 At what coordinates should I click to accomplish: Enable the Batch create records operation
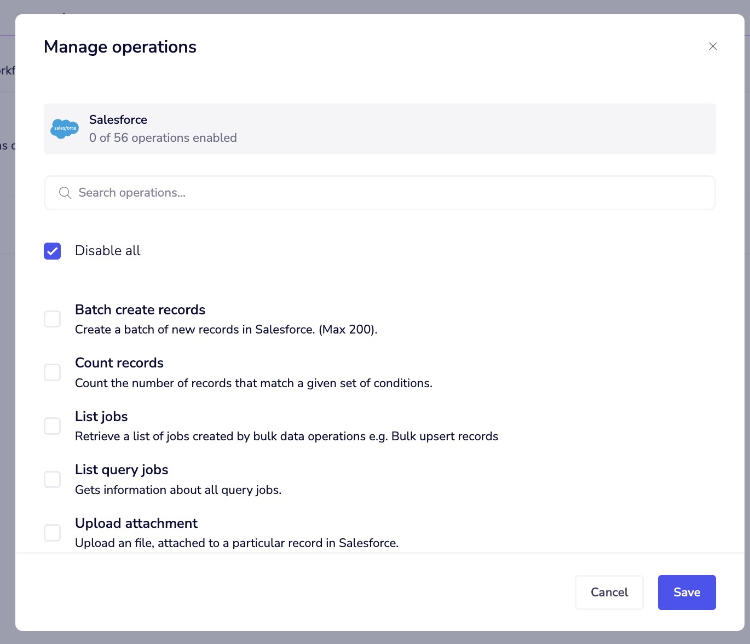52,319
